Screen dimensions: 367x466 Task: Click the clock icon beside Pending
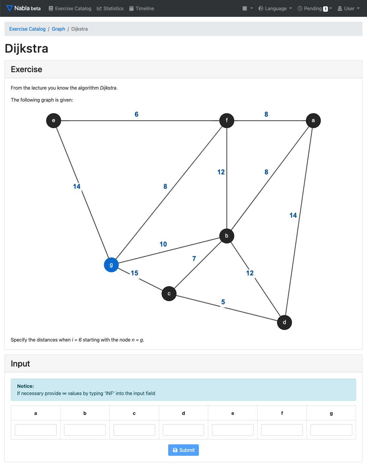click(300, 8)
